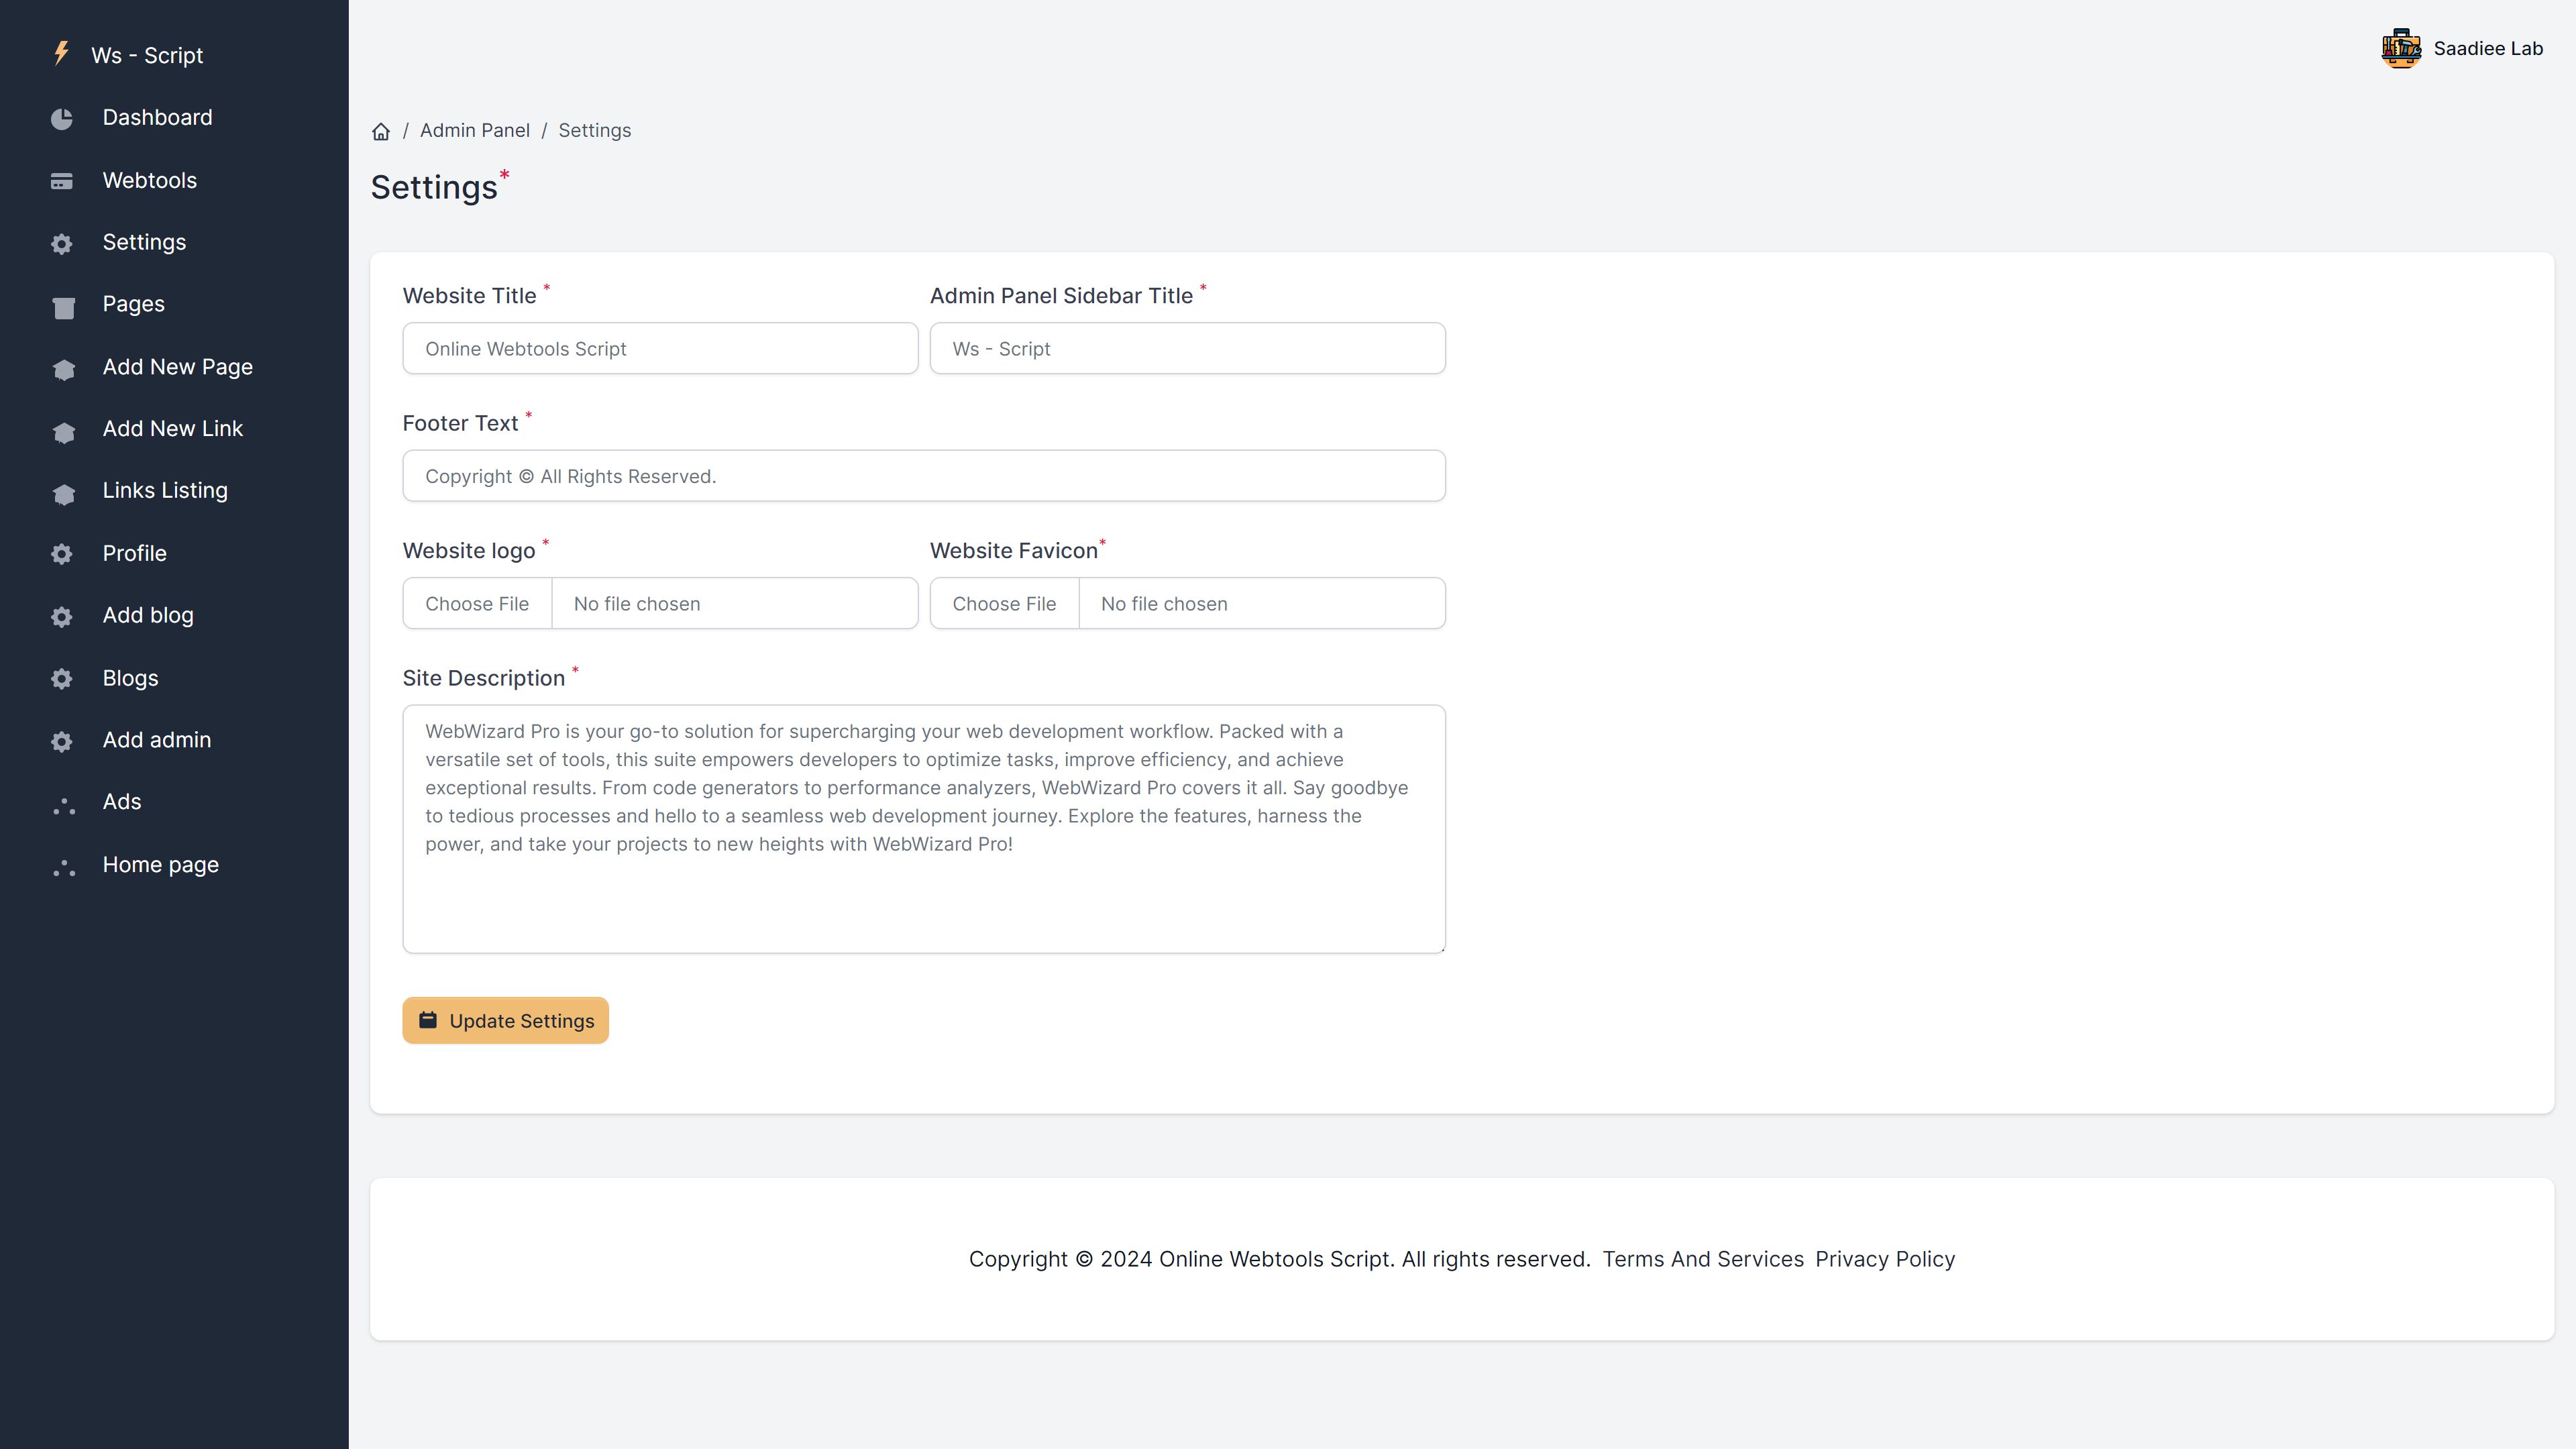Click the Settings breadcrumb item
The image size is (2576, 1449).
595,130
